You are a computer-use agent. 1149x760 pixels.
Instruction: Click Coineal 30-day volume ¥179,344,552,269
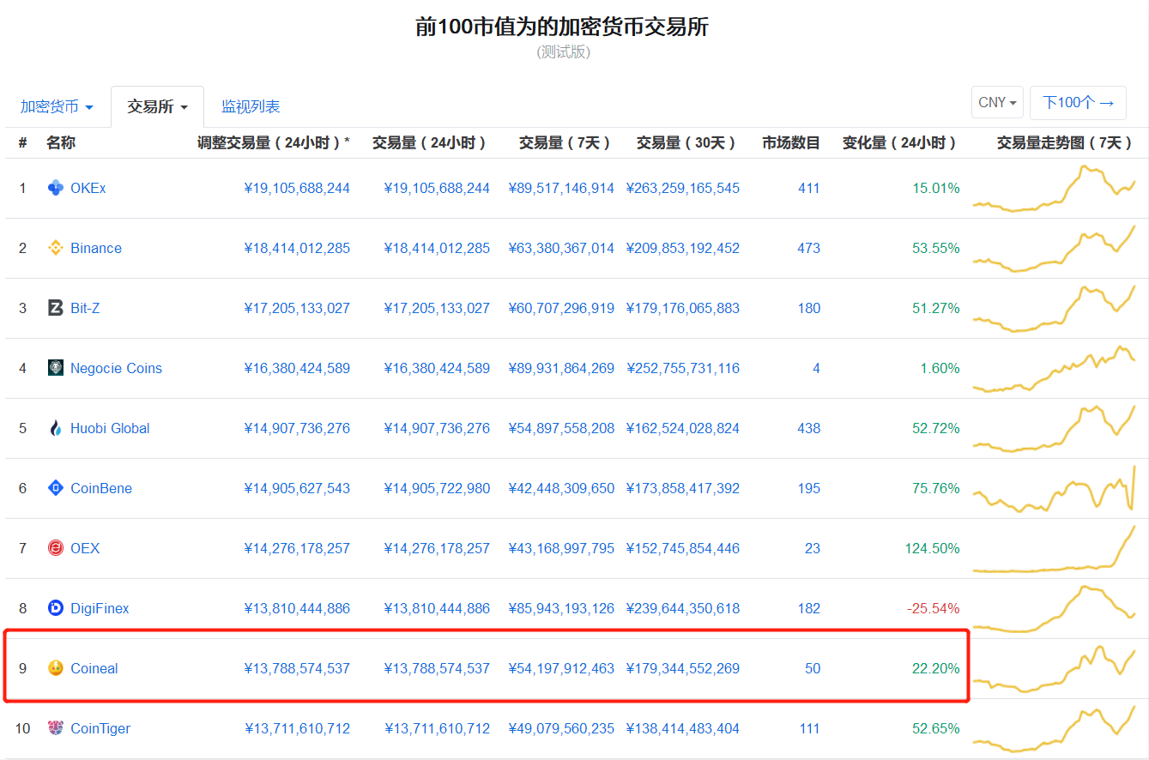(x=683, y=668)
